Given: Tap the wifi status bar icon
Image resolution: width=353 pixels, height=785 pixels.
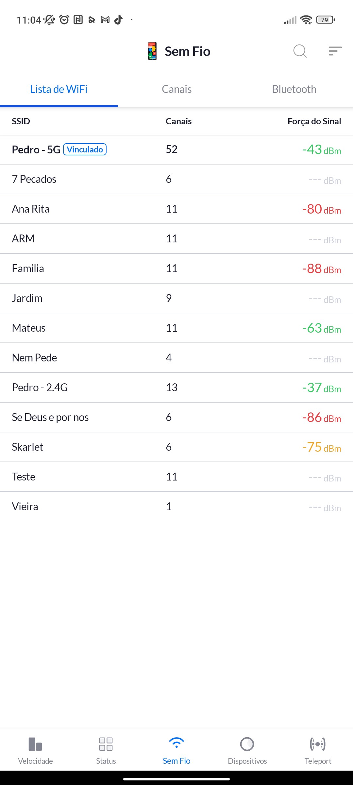Looking at the screenshot, I should pyautogui.click(x=306, y=20).
